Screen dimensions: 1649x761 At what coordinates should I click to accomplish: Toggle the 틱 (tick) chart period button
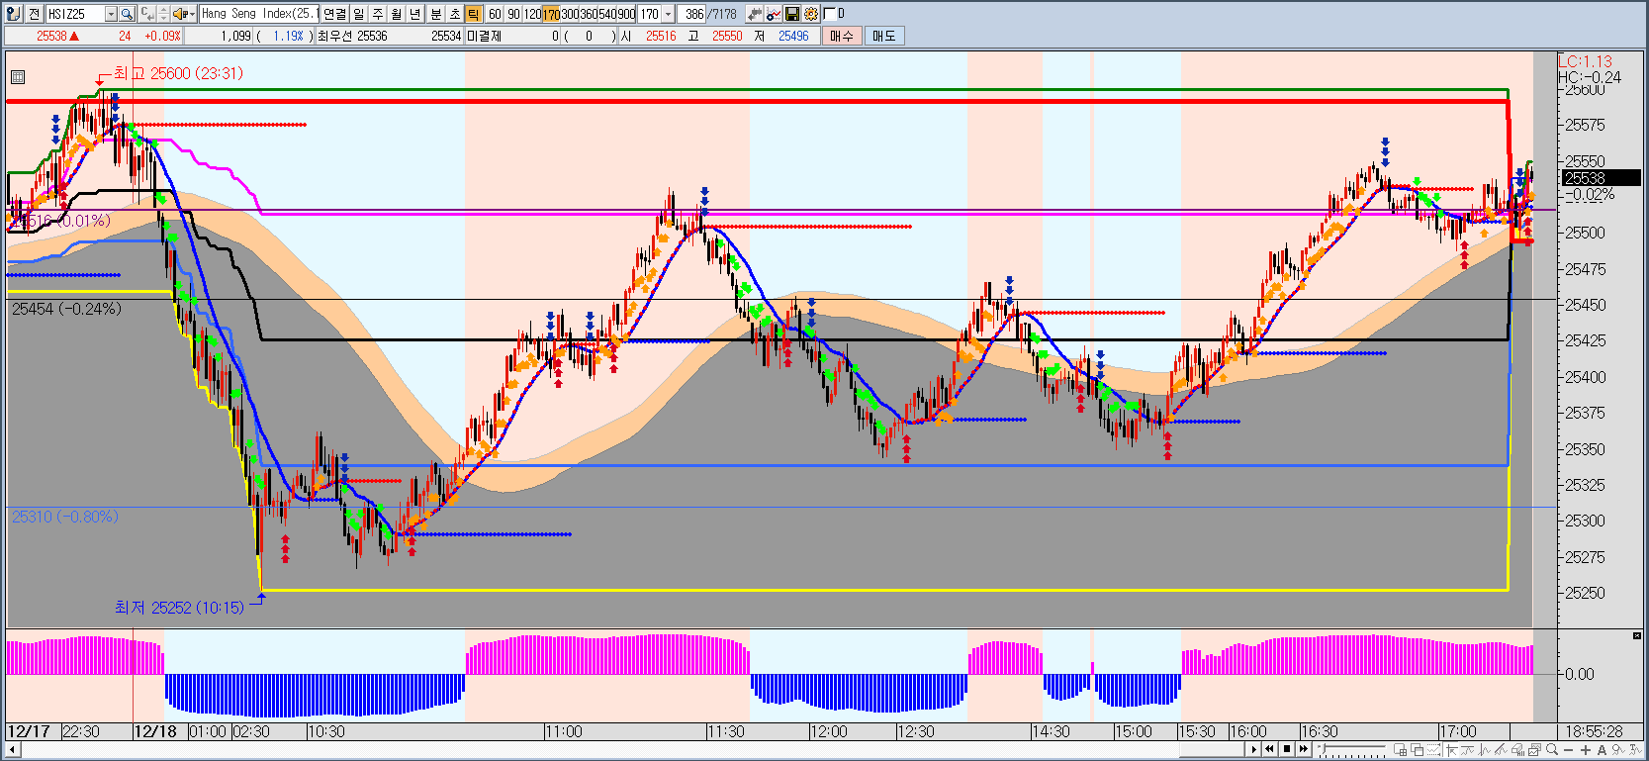(x=473, y=14)
